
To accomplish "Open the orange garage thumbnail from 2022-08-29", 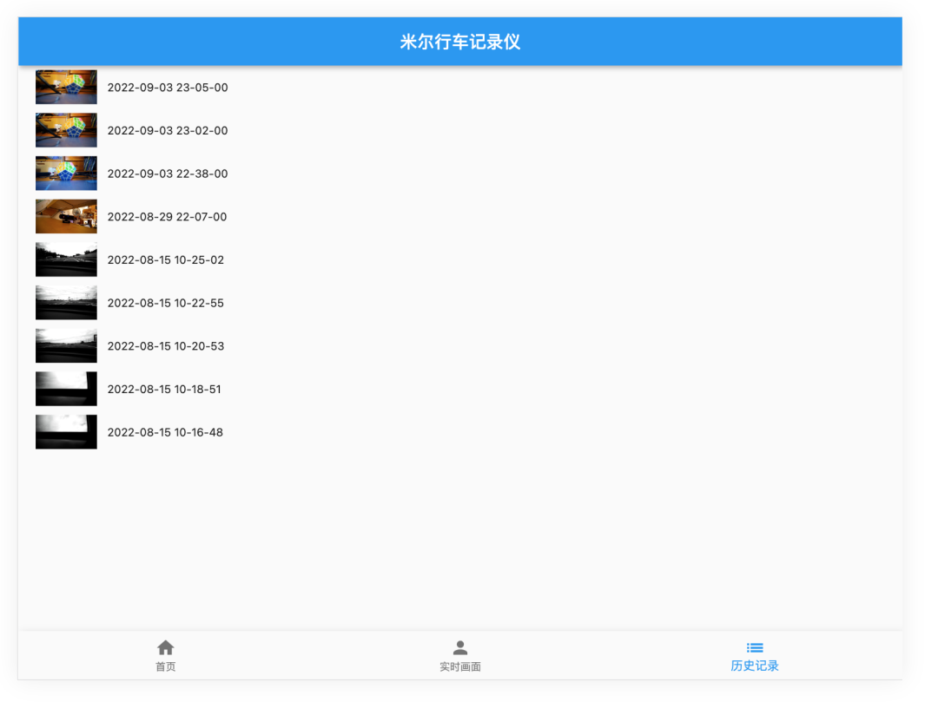I will tap(66, 216).
